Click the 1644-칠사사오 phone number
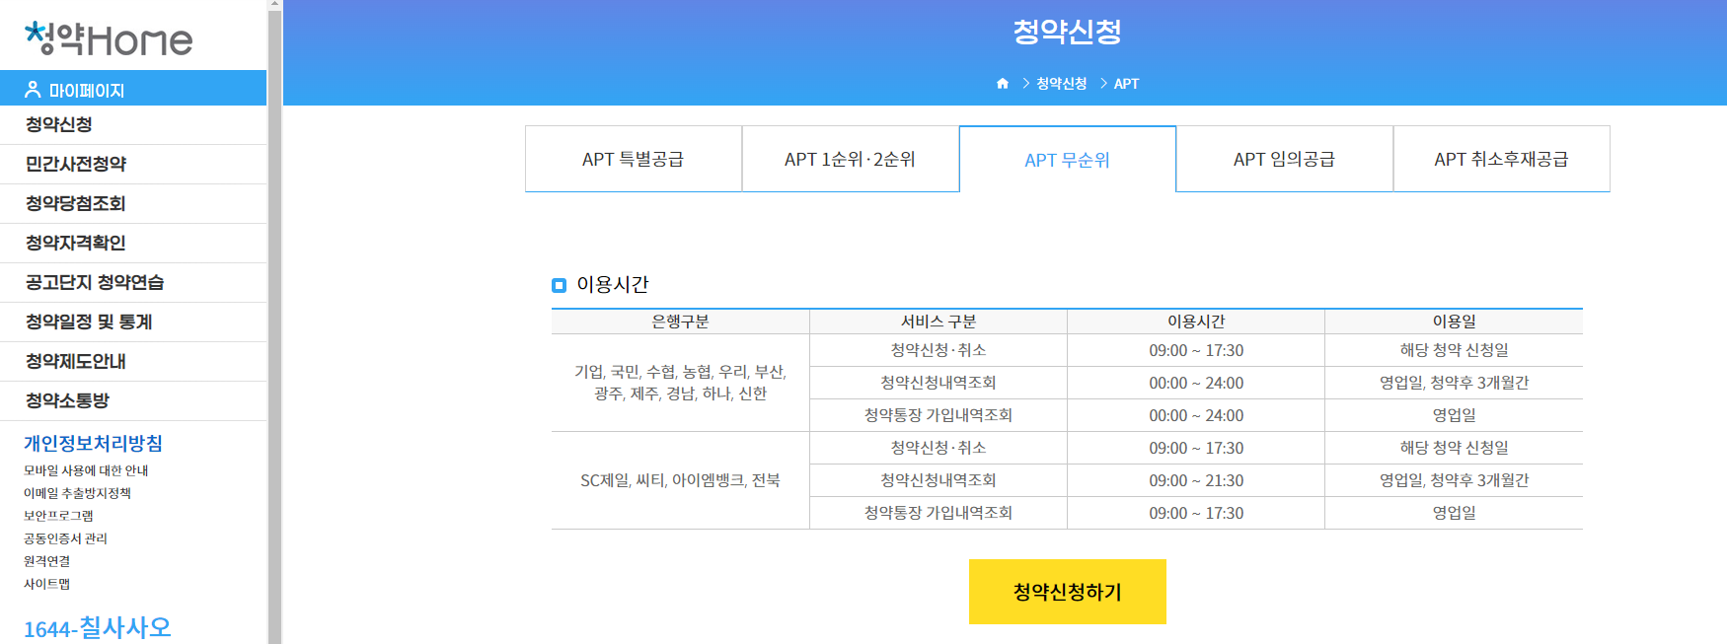This screenshot has height=644, width=1727. tap(97, 628)
